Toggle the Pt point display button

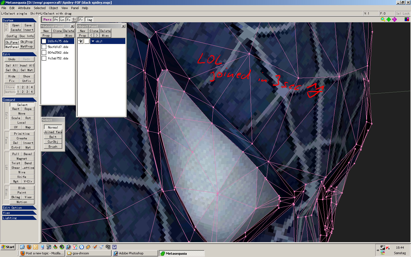coord(56,19)
